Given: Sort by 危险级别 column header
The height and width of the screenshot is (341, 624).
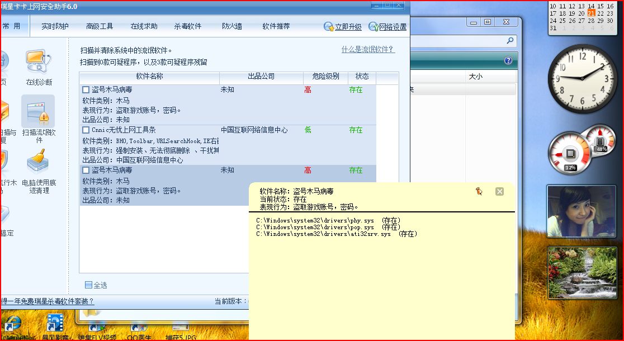Looking at the screenshot, I should click(325, 77).
